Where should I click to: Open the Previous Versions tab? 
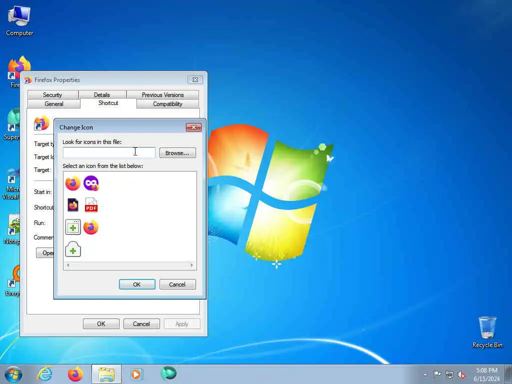point(162,94)
